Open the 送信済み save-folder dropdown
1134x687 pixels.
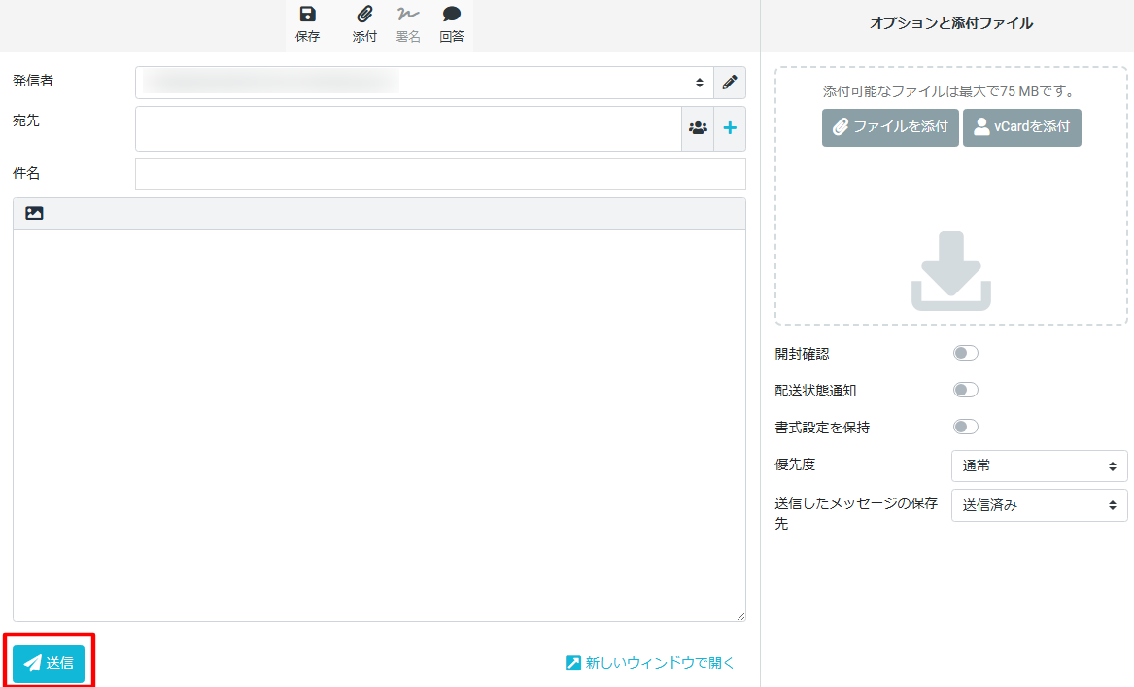(x=1040, y=505)
